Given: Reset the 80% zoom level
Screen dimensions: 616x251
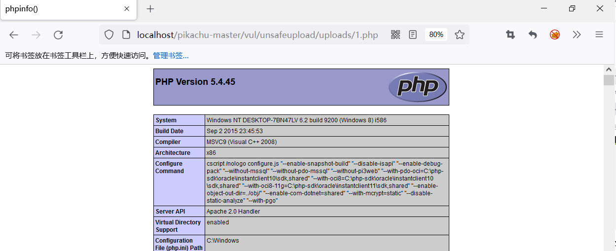Looking at the screenshot, I should (436, 35).
